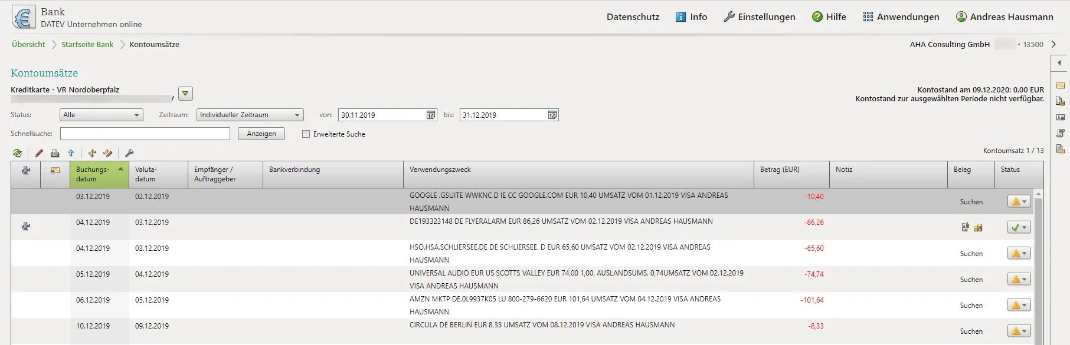
Task: Click the printer icon in the toolbar
Action: pos(55,153)
